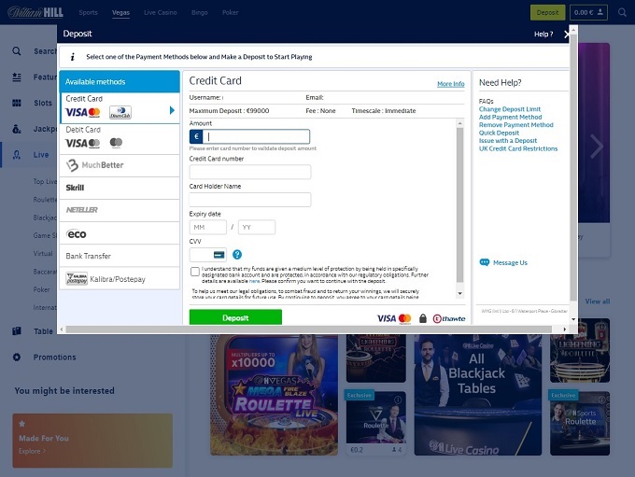Select the Debit Card payment option
Image resolution: width=635 pixels, height=477 pixels.
click(120, 137)
